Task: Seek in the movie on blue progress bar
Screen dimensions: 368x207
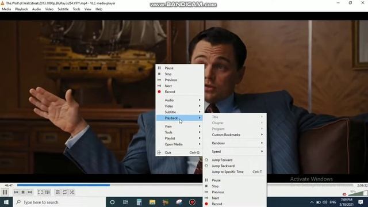Action: 185,185
